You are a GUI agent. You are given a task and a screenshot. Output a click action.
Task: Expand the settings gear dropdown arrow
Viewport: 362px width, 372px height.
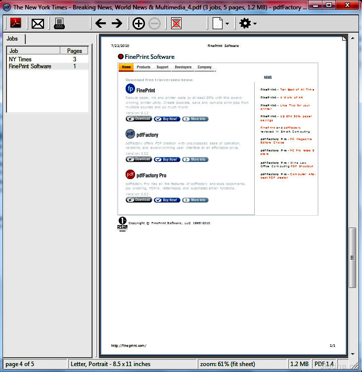[255, 24]
